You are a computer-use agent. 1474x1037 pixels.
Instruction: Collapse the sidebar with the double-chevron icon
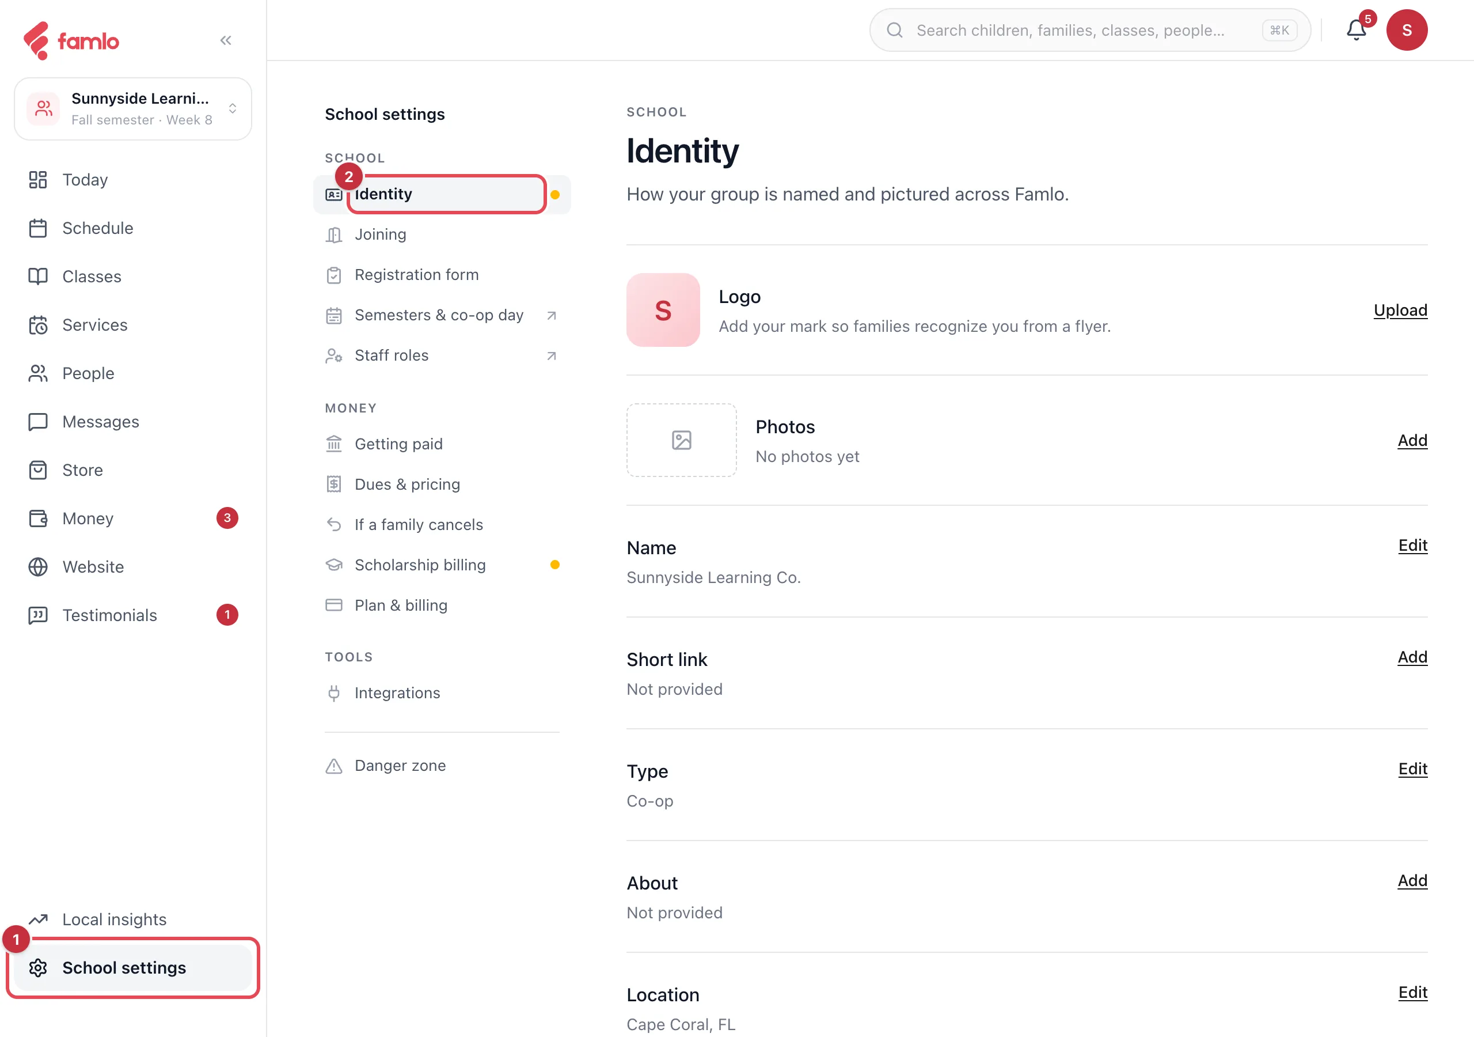[225, 40]
